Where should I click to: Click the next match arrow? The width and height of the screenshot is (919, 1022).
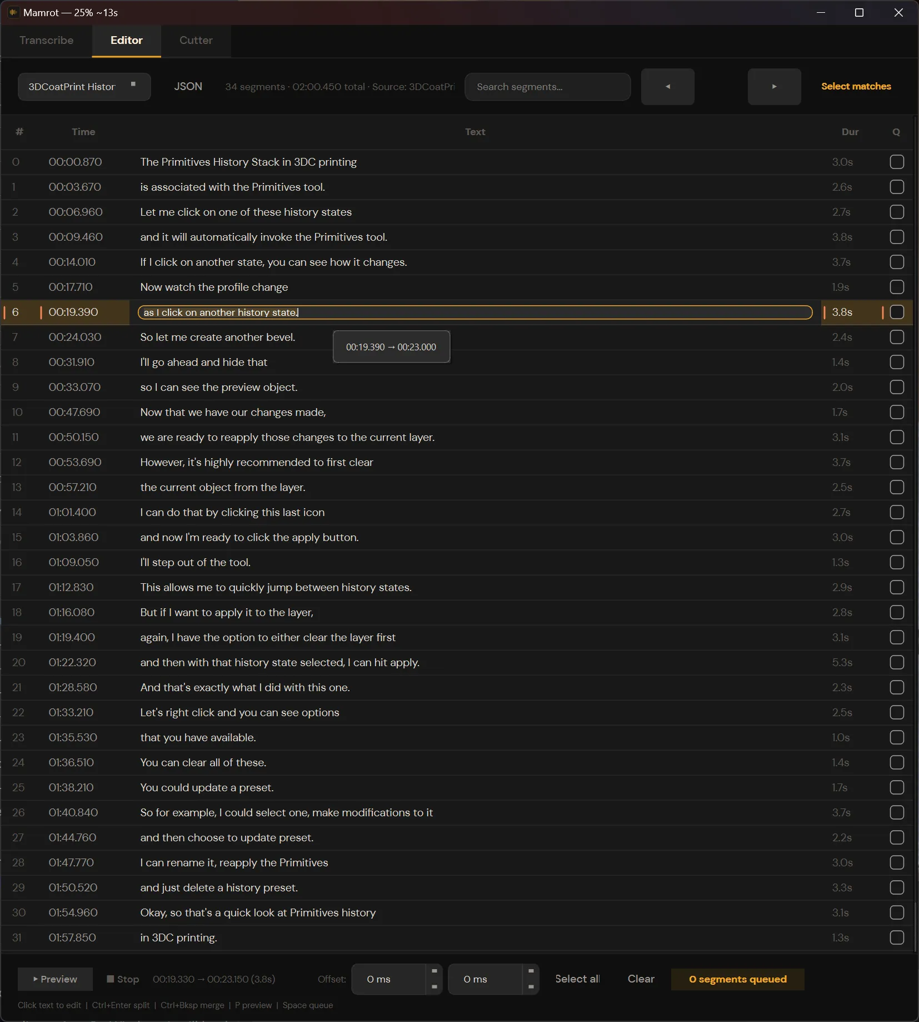[773, 87]
